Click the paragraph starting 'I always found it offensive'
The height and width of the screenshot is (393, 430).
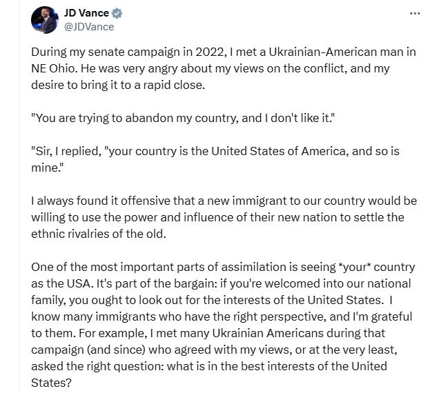point(224,217)
